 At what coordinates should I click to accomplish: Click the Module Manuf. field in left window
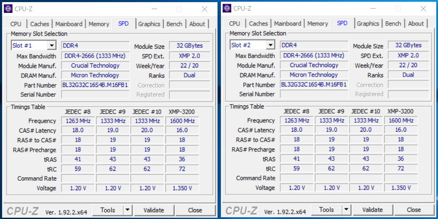pos(95,65)
